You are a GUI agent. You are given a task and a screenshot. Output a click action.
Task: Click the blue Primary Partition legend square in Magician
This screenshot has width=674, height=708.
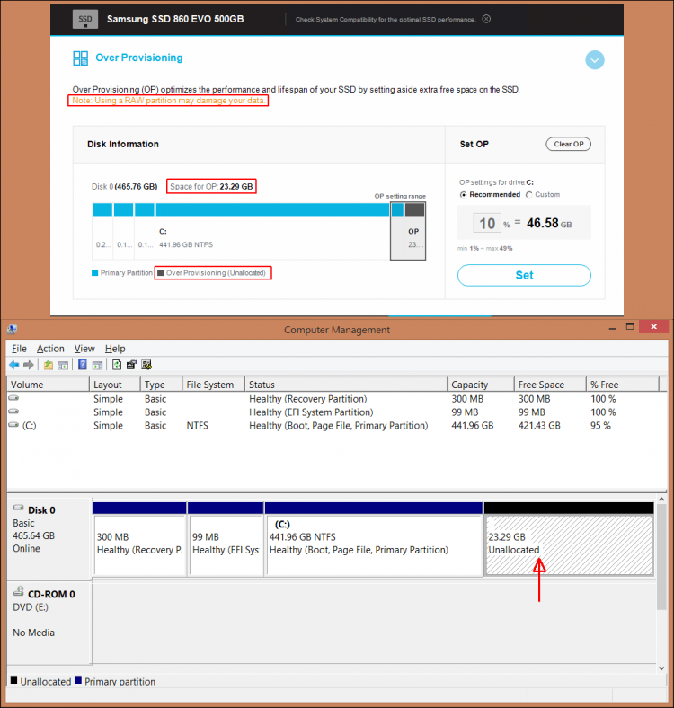tap(95, 273)
